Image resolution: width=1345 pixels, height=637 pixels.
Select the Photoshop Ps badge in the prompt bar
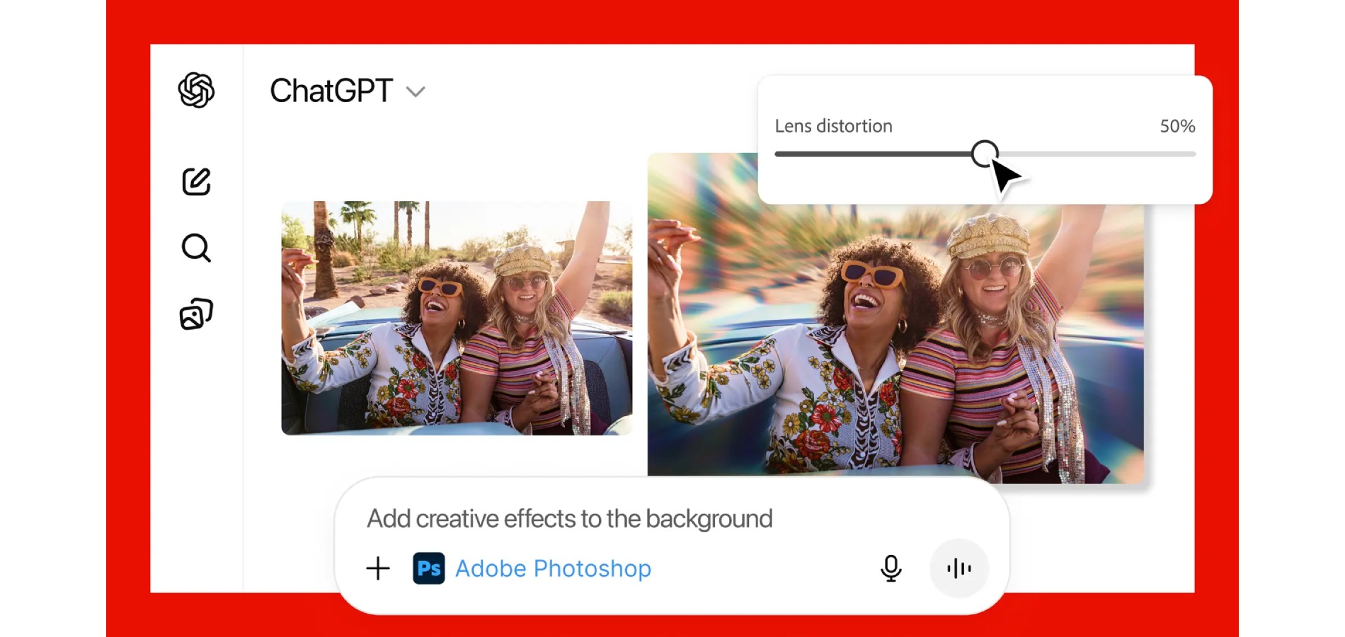pos(429,568)
